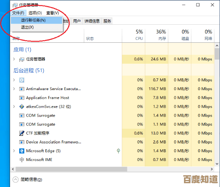
Task: Sort by the 状态 column header
Action: (x=103, y=35)
